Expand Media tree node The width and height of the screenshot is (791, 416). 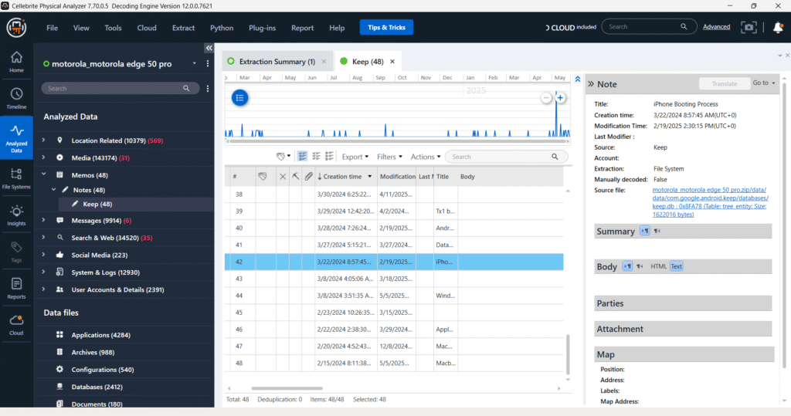pos(44,157)
